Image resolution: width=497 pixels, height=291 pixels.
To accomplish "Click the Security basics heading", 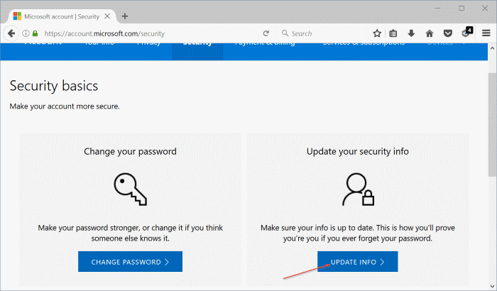I will point(54,86).
